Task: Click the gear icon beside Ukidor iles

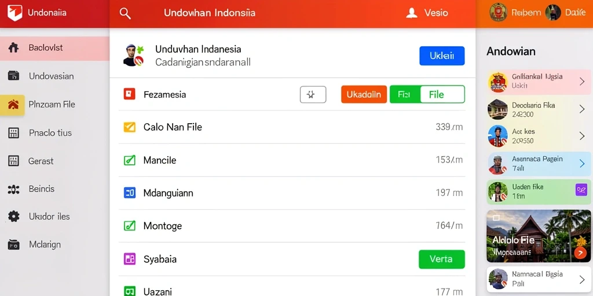Action: pyautogui.click(x=14, y=217)
